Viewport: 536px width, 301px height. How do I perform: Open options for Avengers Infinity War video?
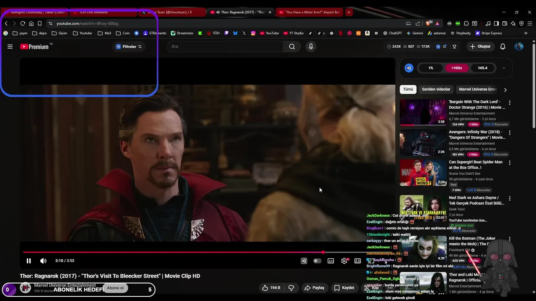[510, 133]
